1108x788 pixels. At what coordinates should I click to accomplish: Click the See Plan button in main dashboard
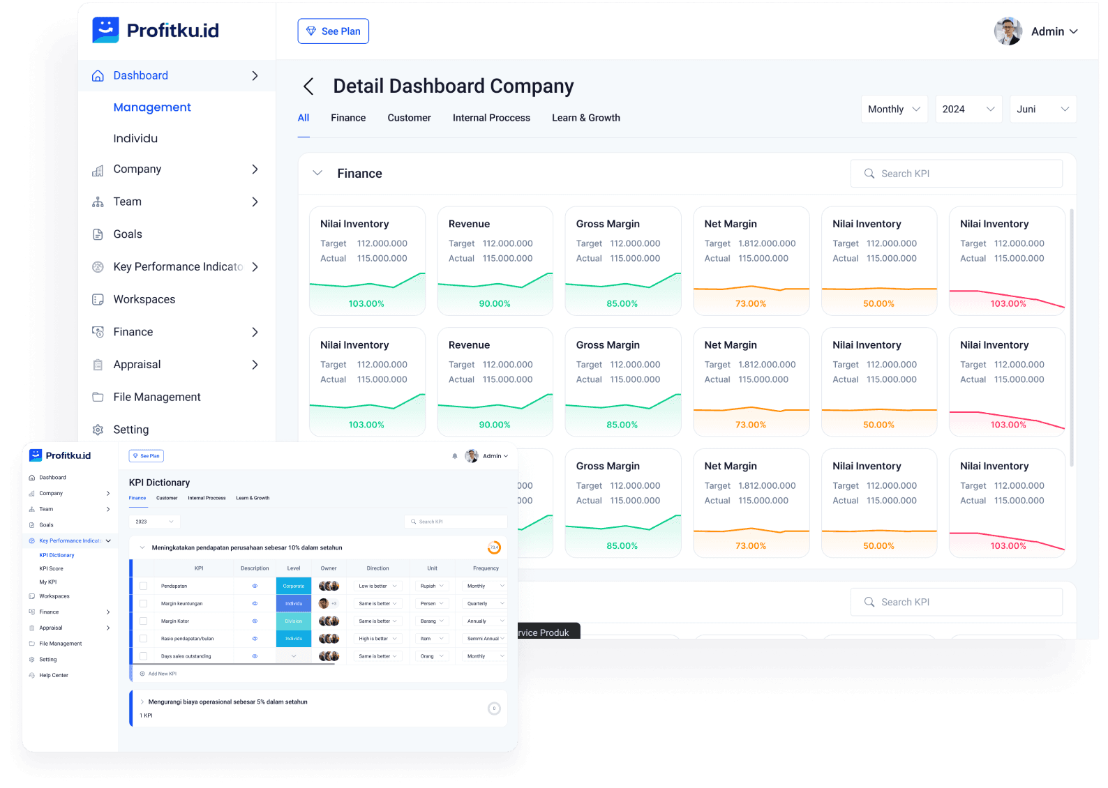tap(333, 31)
